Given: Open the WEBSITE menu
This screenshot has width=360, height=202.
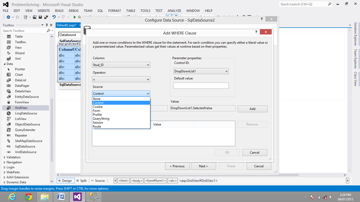Looking at the screenshot, I should [44, 11].
